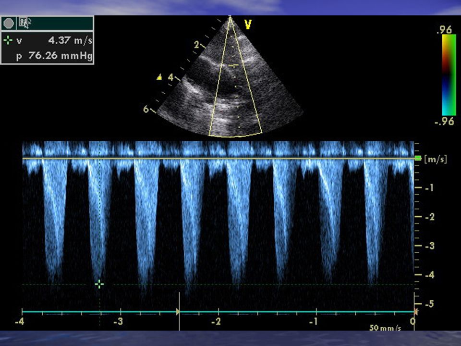Click the teal timeline bar near the -1 mark
The width and height of the screenshot is (461, 346).
(x=316, y=311)
